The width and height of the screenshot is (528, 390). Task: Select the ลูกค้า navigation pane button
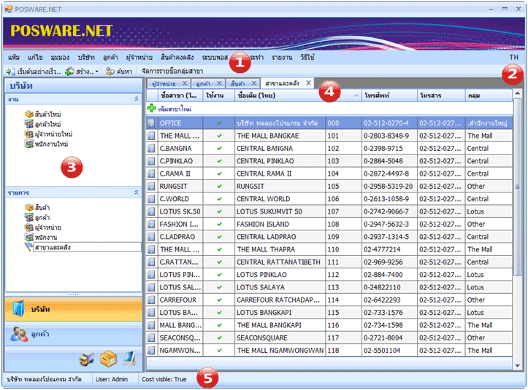pyautogui.click(x=40, y=334)
